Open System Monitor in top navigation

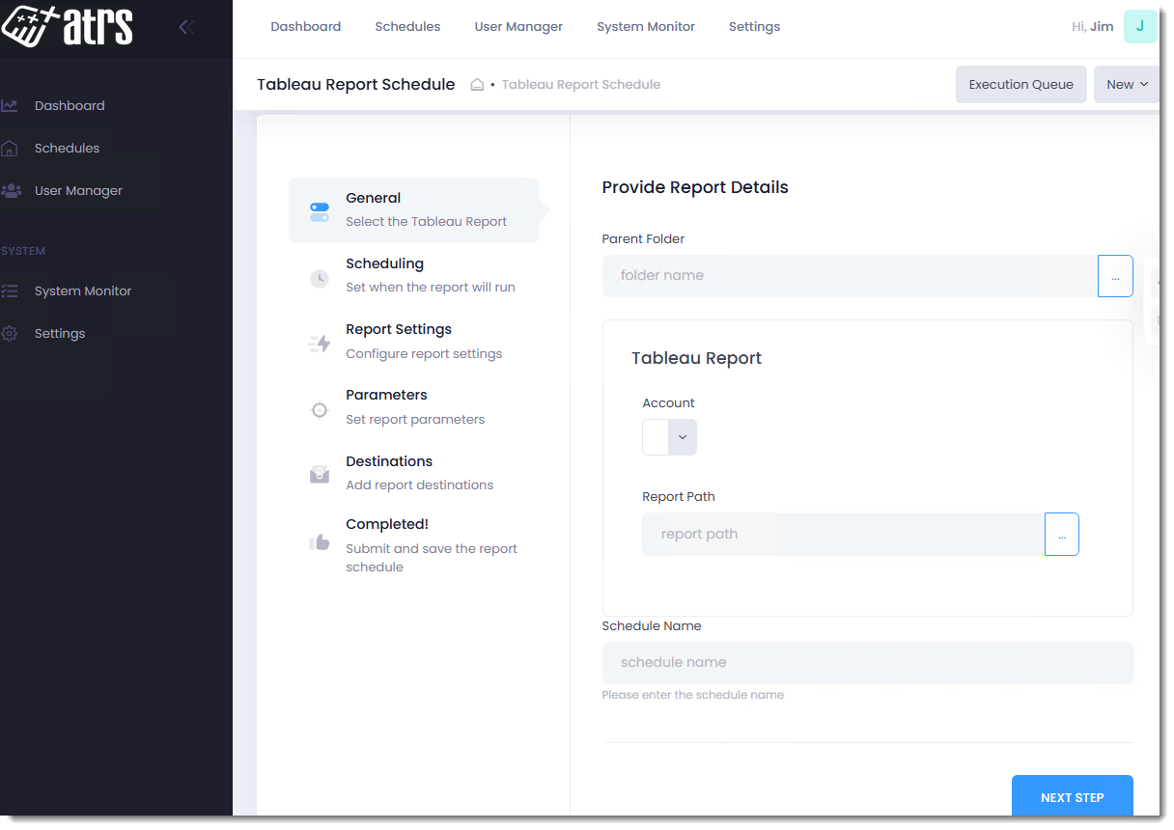click(646, 27)
